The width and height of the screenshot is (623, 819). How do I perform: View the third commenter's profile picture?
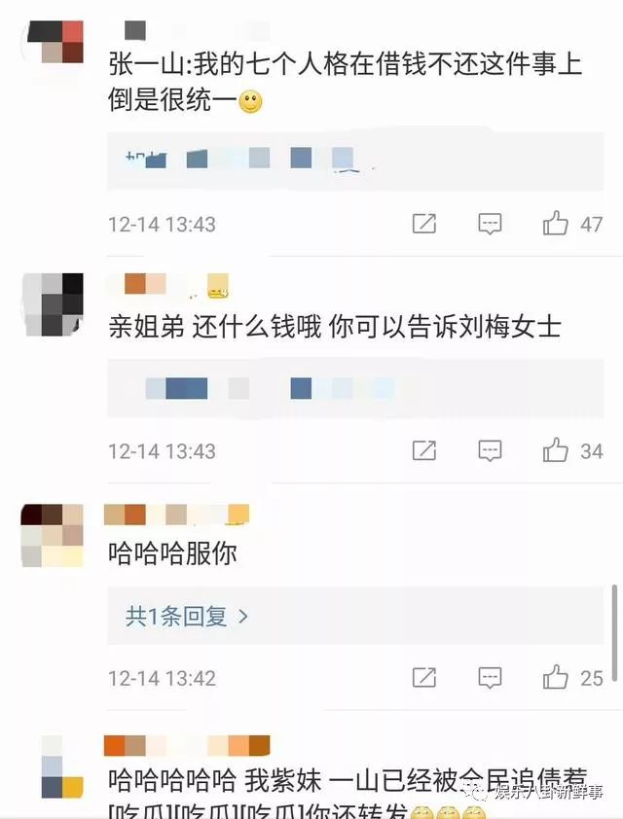pos(53,536)
